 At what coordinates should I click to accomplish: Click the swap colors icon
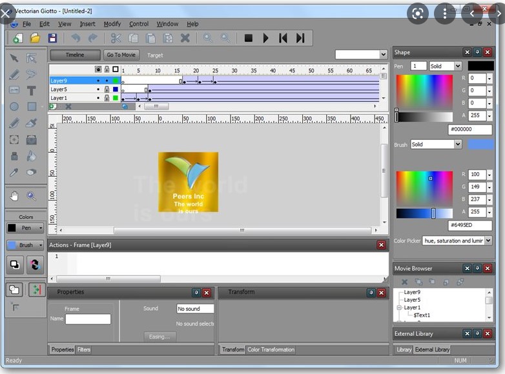tap(35, 264)
